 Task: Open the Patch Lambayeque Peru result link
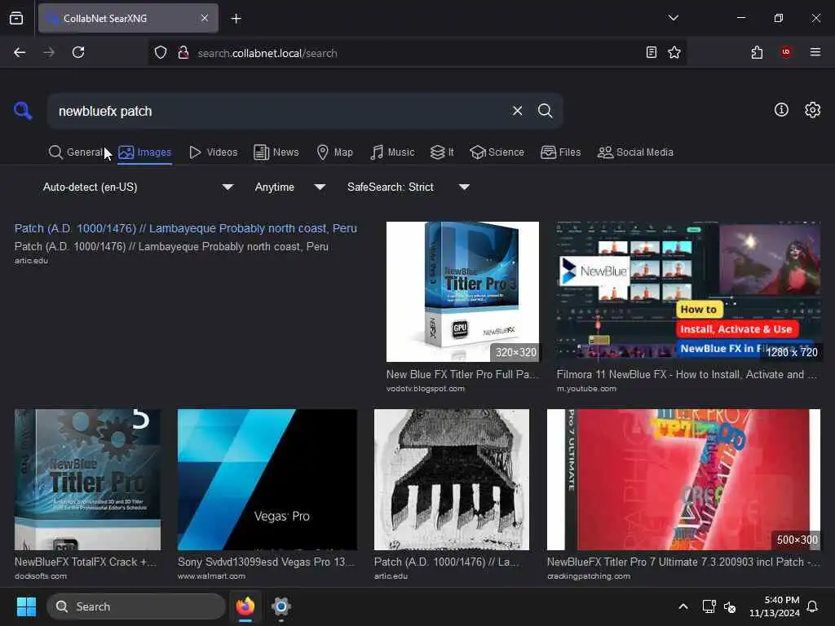(x=185, y=228)
